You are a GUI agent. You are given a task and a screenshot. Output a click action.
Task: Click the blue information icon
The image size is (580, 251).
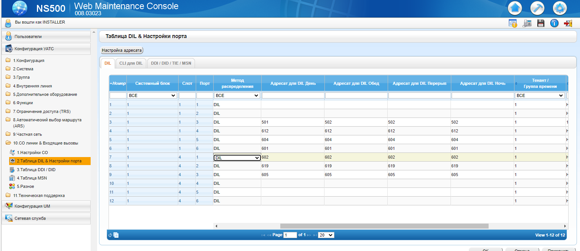tap(554, 23)
